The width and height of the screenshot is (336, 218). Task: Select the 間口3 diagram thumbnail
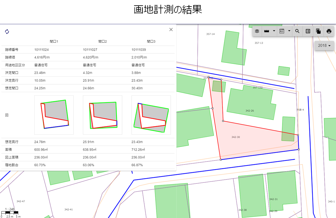point(151,115)
